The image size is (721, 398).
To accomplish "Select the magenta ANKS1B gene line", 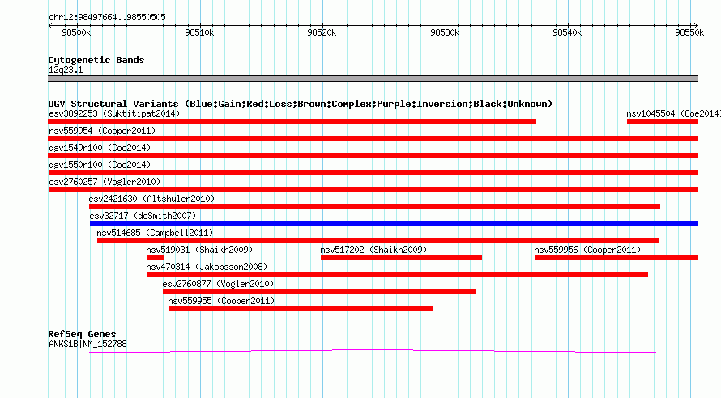I will pos(373,352).
